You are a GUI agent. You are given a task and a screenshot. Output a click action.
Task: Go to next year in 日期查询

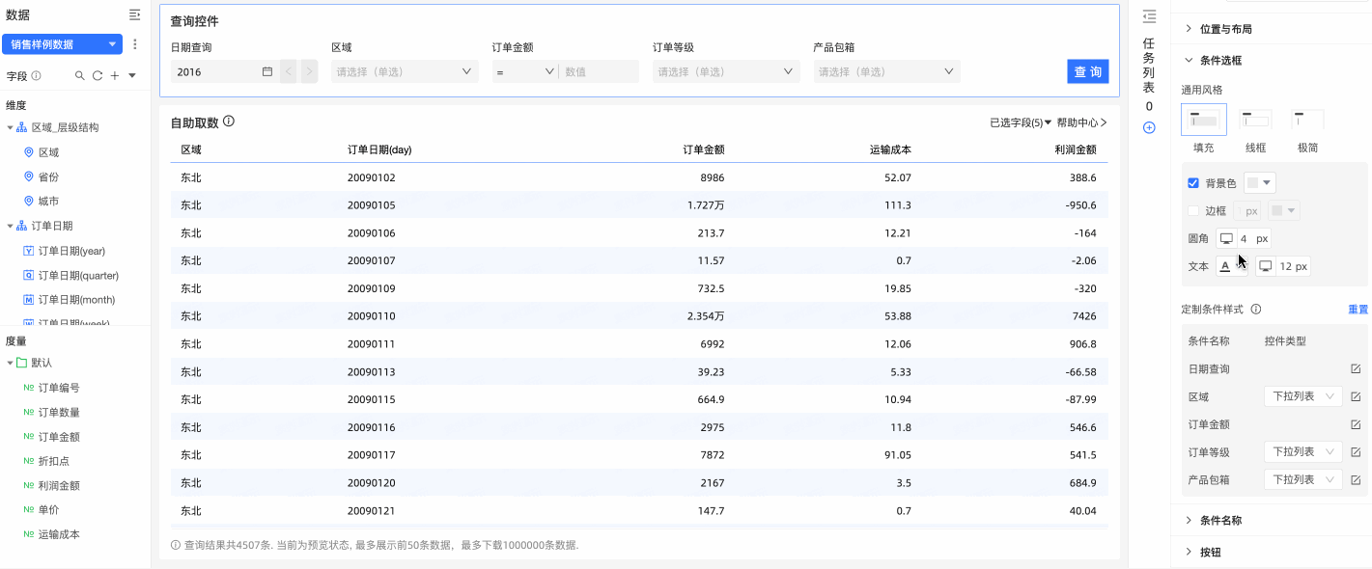click(309, 71)
